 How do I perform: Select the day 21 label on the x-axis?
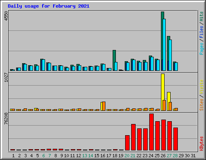tap(133, 156)
